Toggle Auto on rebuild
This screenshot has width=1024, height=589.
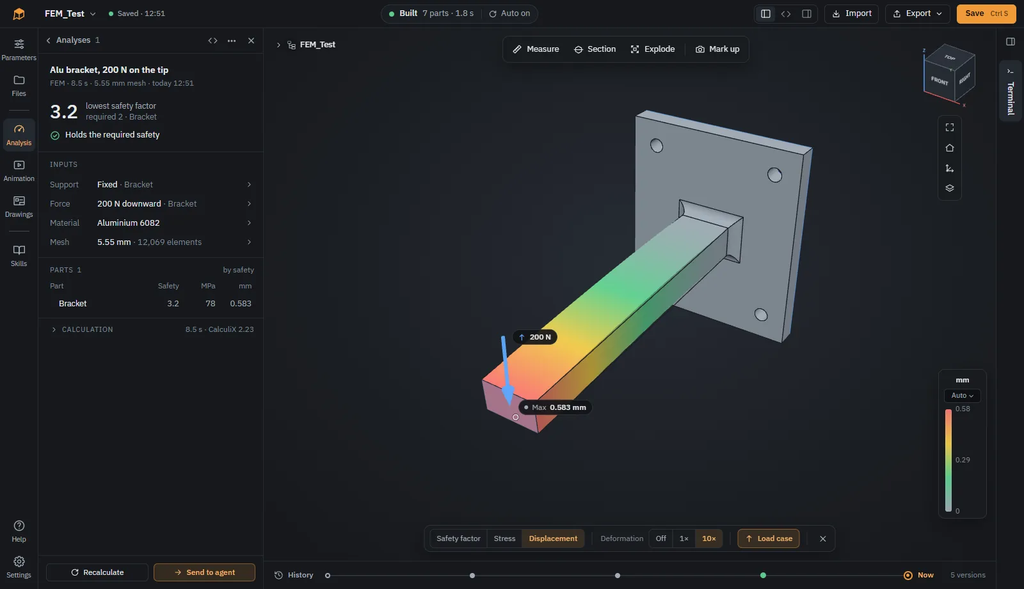(509, 13)
